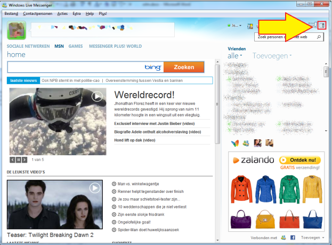
Task: Pause the news slideshow
Action: tap(19, 159)
